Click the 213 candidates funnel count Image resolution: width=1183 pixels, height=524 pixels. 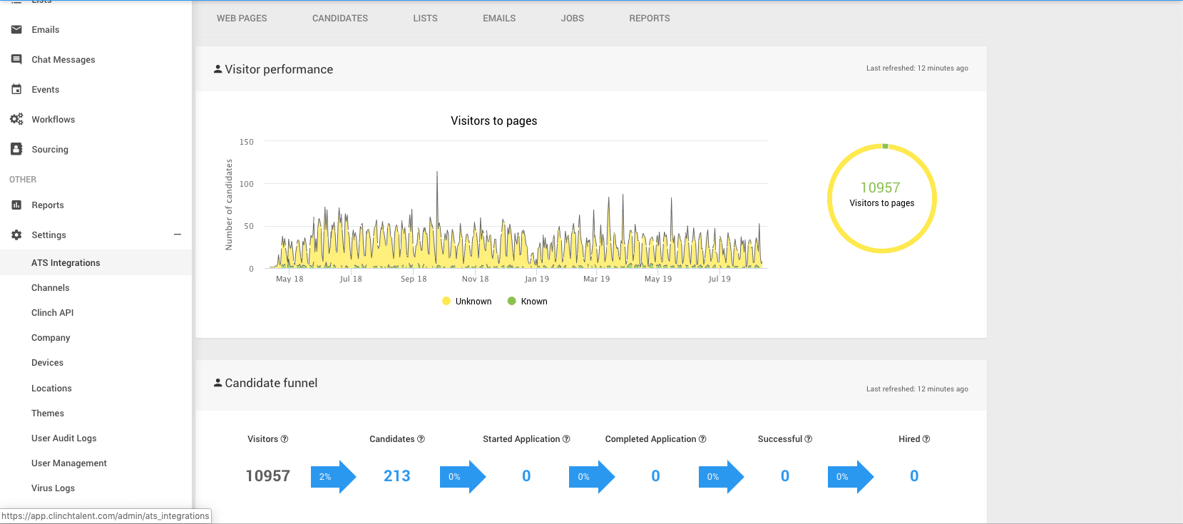pos(397,476)
